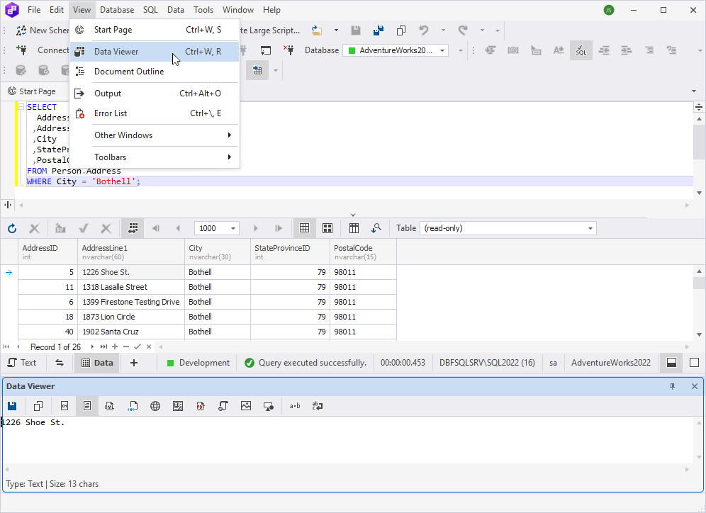Viewport: 706px width, 513px height.
Task: Toggle plain text view in Data Viewer
Action: tap(87, 406)
